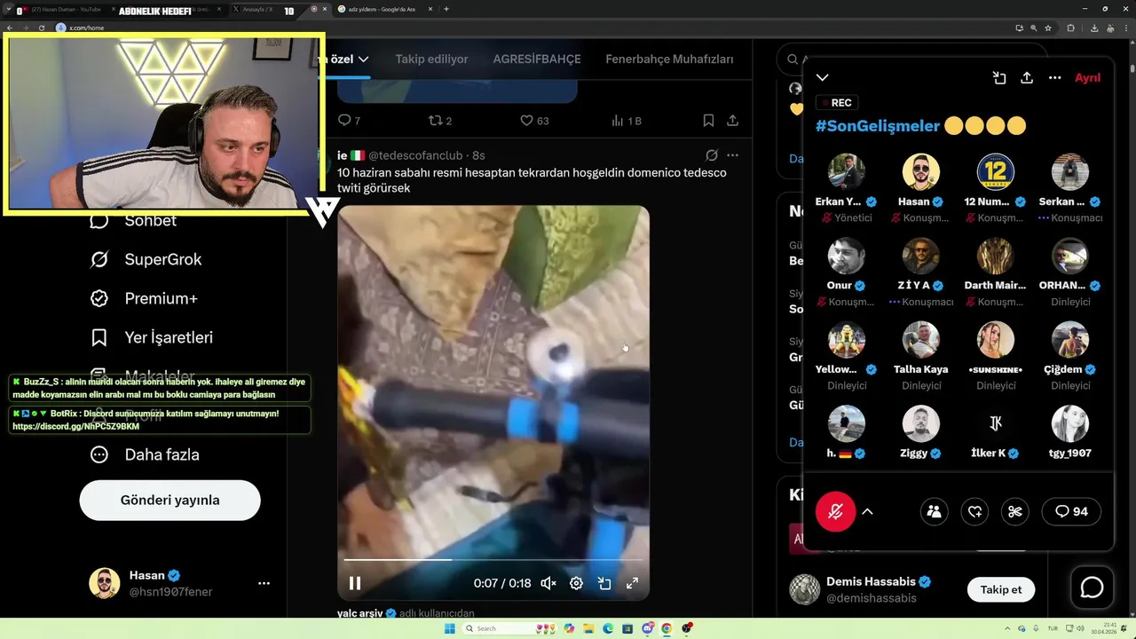Open Yer İşaretleri bookmarks
1136x639 pixels.
point(151,337)
